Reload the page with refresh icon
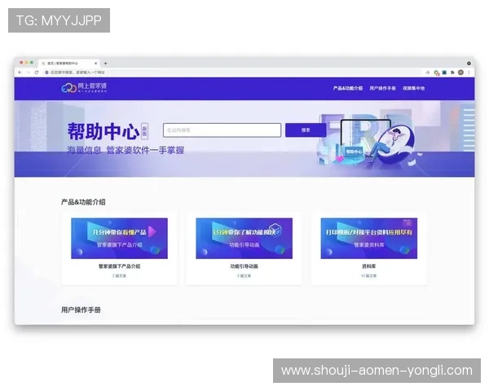Screen dimensions: 489x391 click(x=37, y=72)
